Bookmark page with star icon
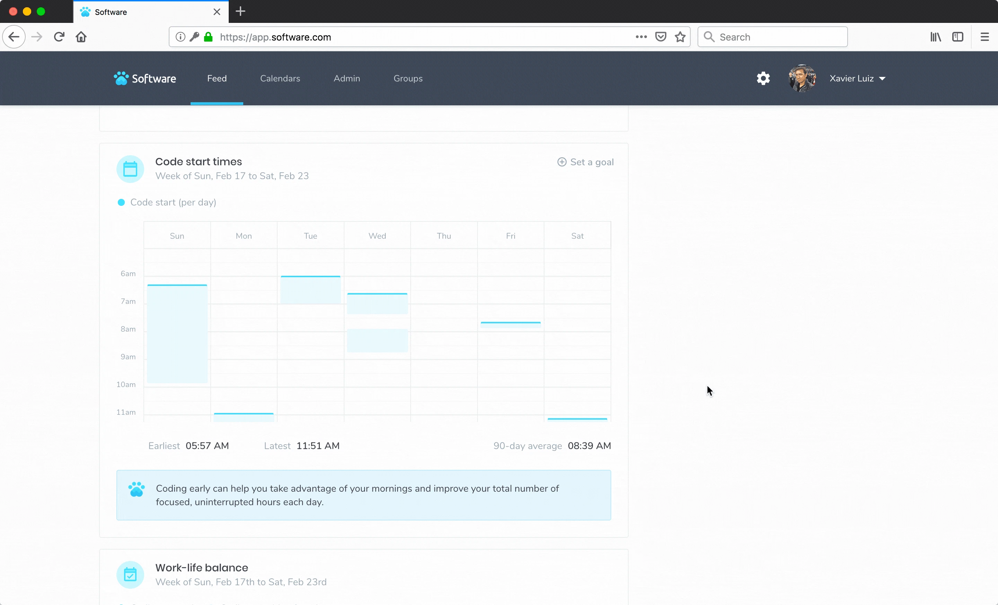 point(680,37)
